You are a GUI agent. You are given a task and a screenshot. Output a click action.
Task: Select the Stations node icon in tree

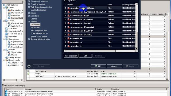(x=6, y=8)
